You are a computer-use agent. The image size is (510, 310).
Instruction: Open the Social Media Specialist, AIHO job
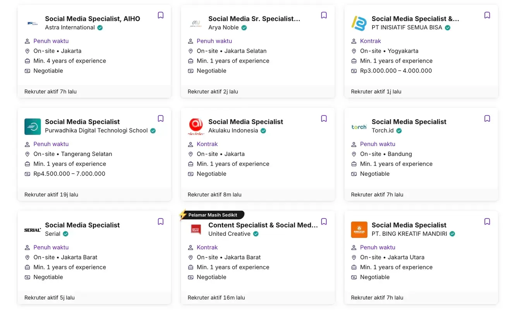[x=92, y=19]
